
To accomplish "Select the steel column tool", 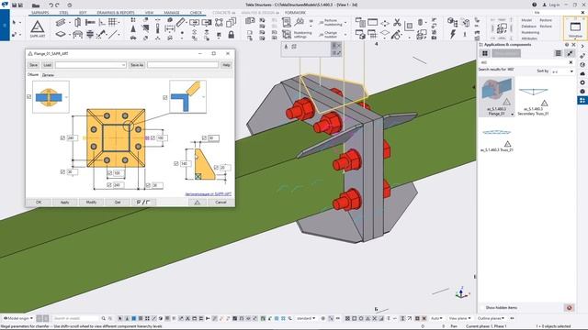I will tap(77, 22).
